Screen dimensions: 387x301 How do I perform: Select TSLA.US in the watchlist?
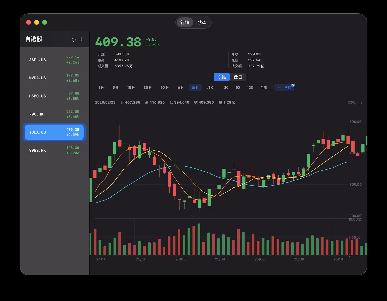[x=54, y=132]
